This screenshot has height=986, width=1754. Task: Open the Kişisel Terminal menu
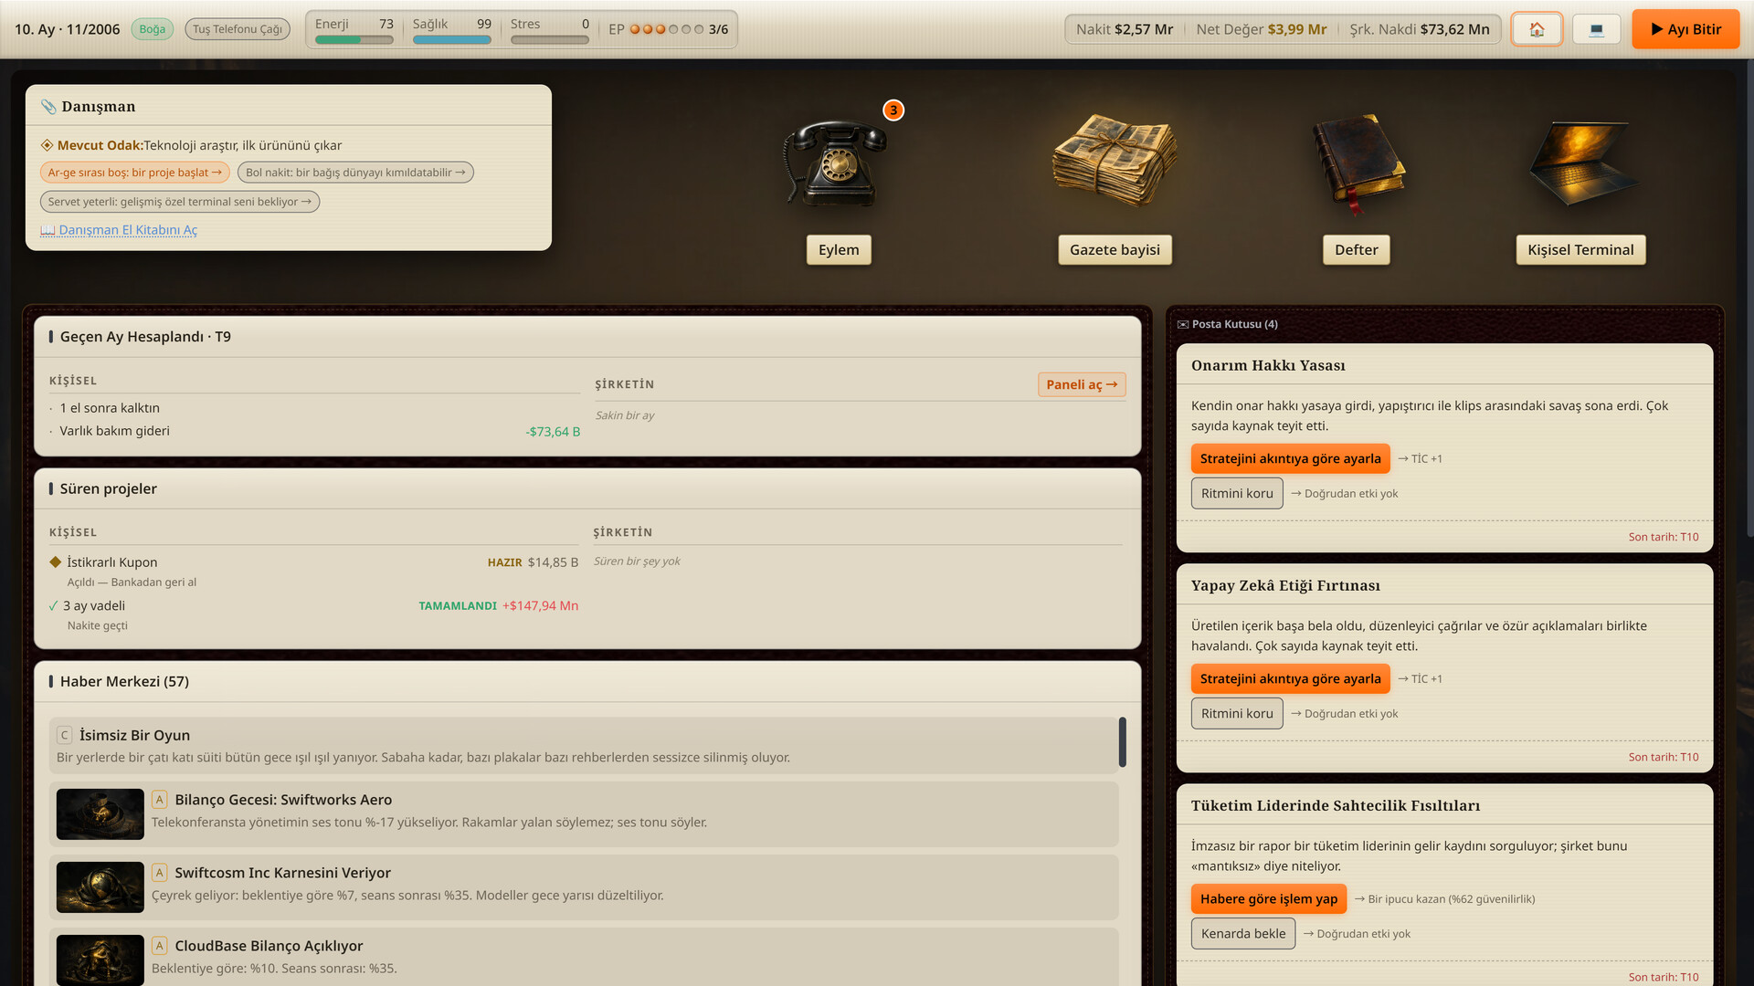click(1580, 249)
